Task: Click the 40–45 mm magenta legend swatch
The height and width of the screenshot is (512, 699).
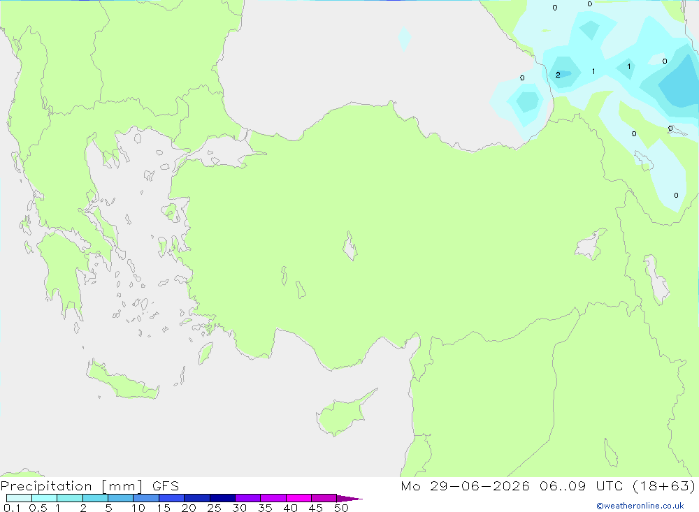Action: [298, 498]
